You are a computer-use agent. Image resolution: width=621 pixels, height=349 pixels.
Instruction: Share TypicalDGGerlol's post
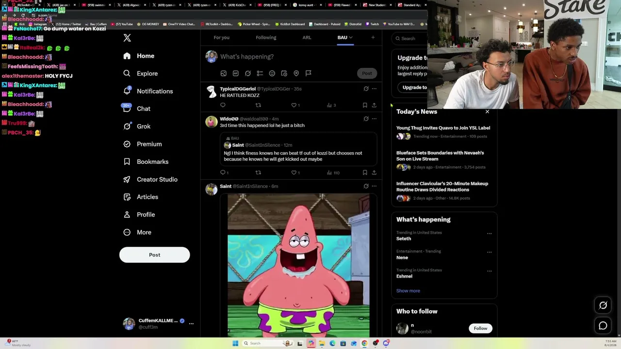coord(374,105)
